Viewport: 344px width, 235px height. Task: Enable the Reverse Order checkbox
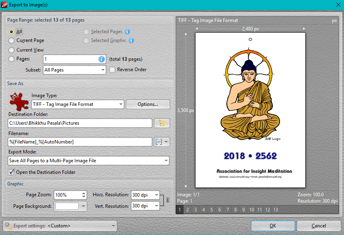tap(112, 70)
